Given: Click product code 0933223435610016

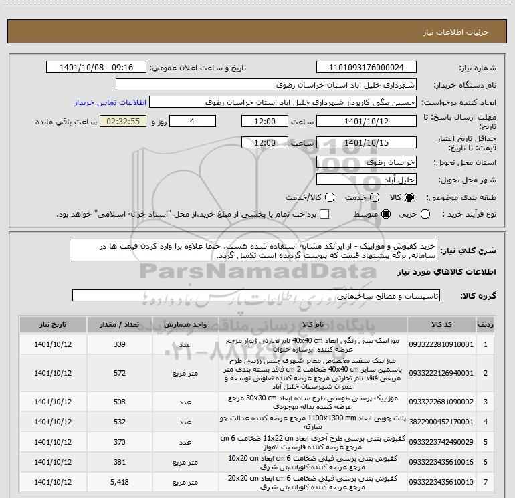Looking at the screenshot, I should [441, 462].
